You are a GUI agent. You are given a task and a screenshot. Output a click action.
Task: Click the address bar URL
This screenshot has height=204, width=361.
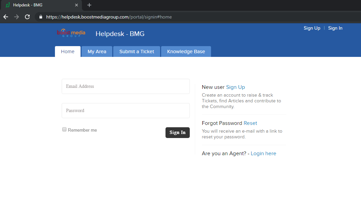coord(109,17)
